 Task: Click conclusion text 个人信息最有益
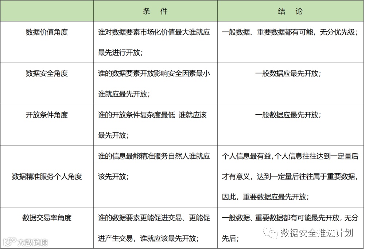246,156
